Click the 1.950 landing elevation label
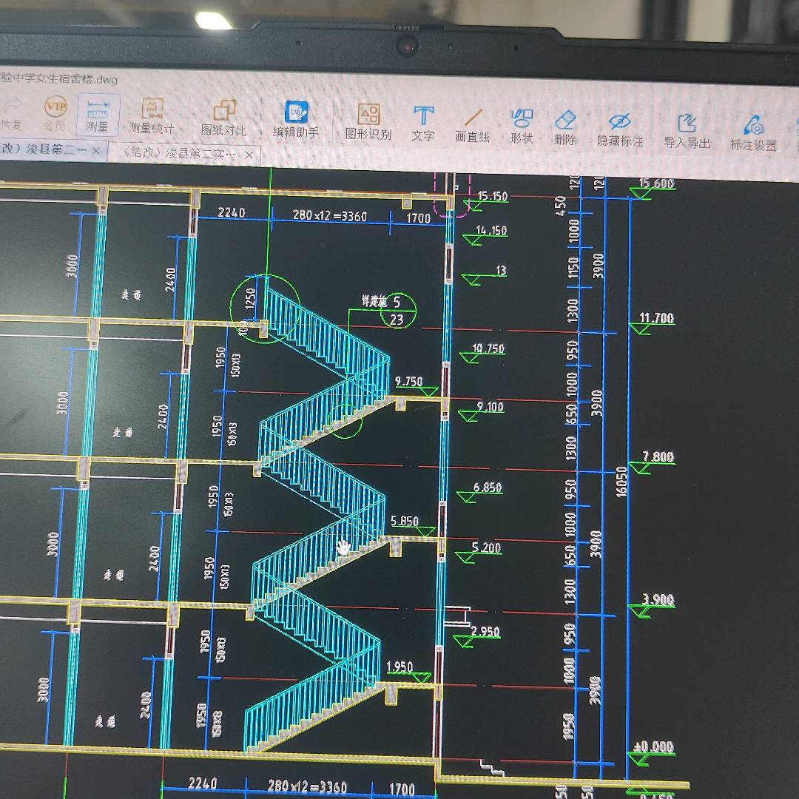Image resolution: width=799 pixels, height=799 pixels. point(399,667)
